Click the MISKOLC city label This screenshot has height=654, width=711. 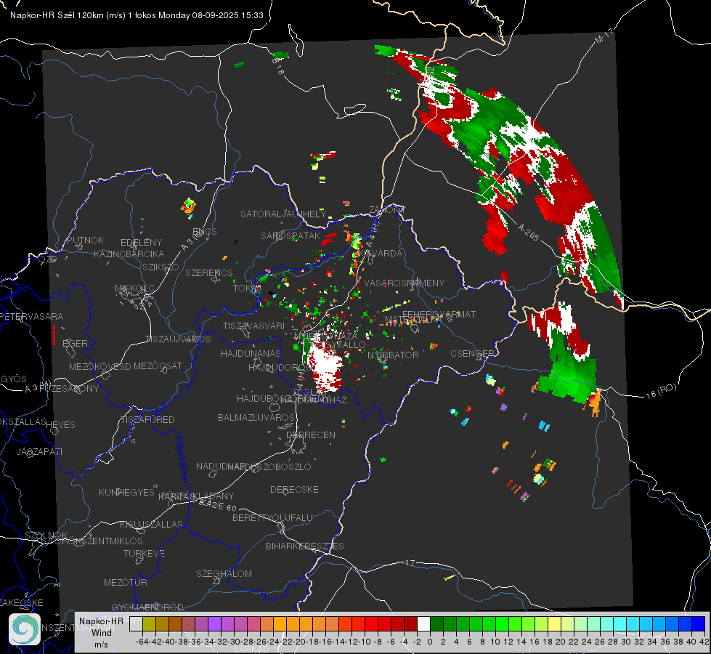coord(134,288)
